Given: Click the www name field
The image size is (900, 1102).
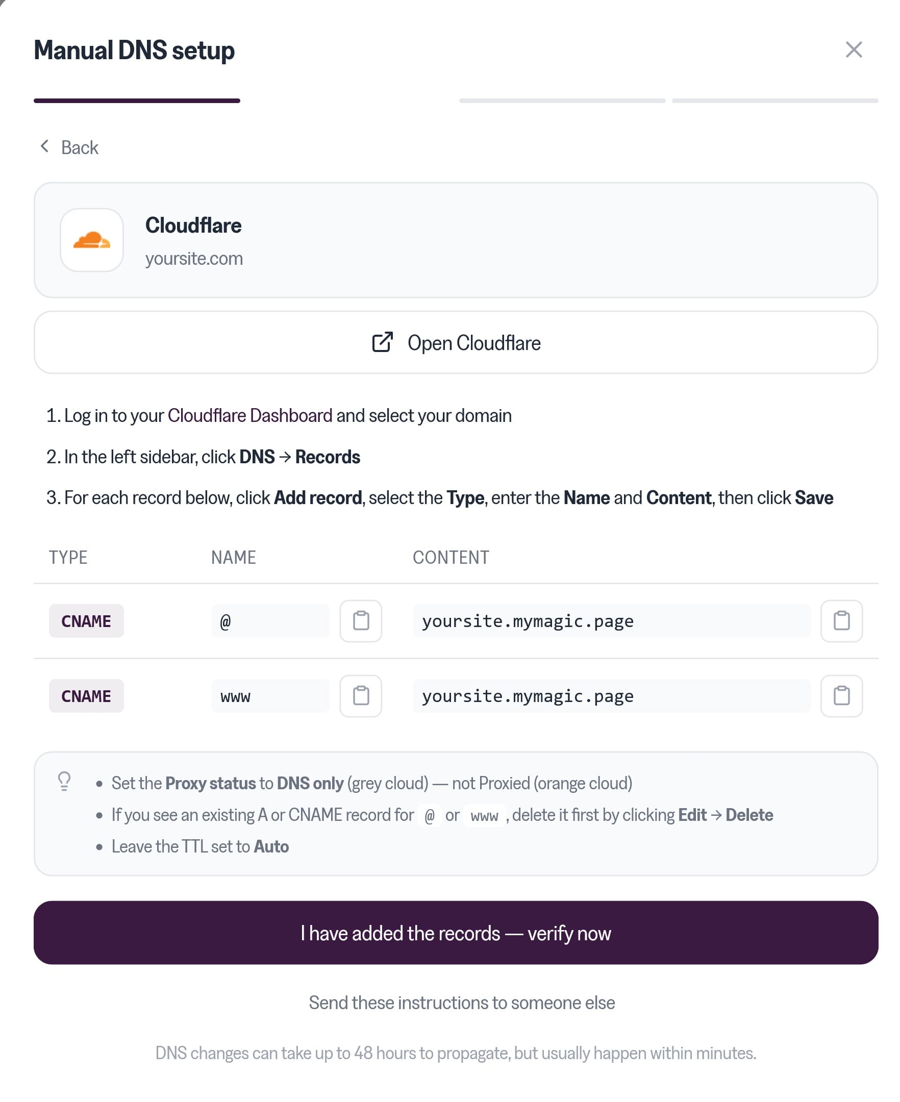Looking at the screenshot, I should (x=270, y=695).
